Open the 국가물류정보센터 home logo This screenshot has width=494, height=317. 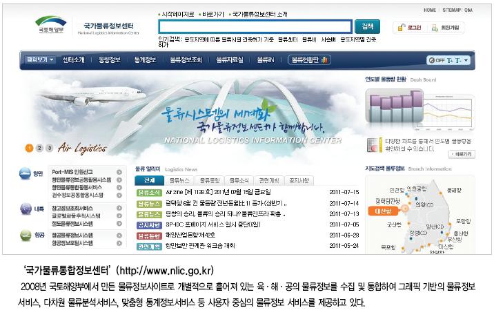coord(108,28)
